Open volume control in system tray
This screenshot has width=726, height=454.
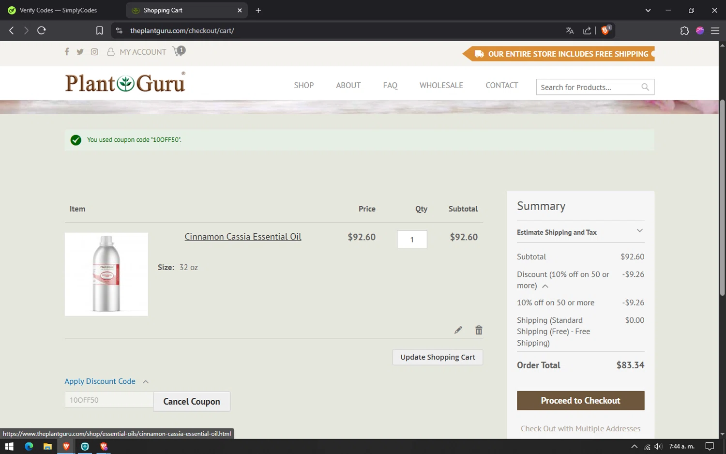pyautogui.click(x=658, y=446)
